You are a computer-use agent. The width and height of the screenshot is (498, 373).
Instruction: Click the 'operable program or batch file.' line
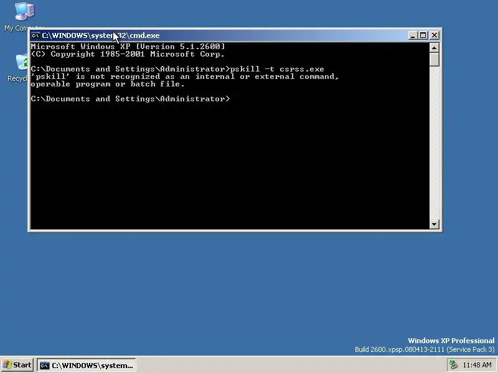[x=108, y=84]
